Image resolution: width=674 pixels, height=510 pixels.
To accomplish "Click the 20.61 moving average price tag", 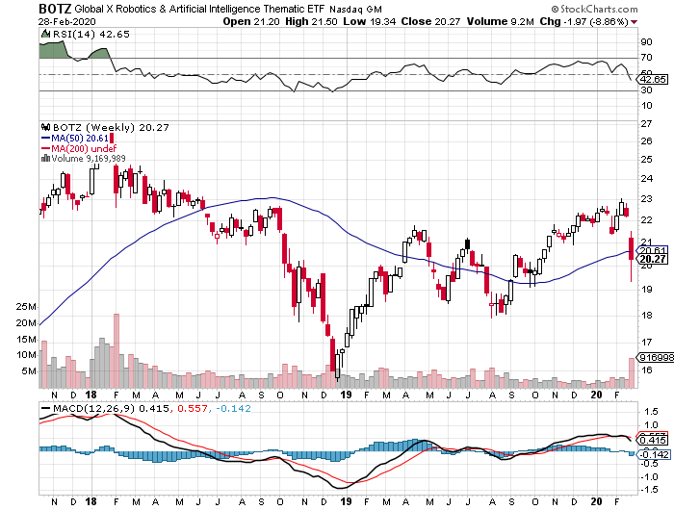I will [653, 250].
